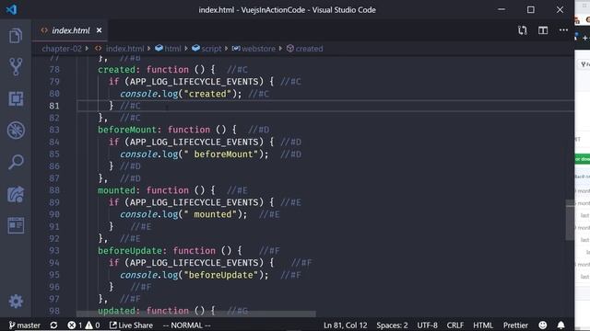The width and height of the screenshot is (590, 331).
Task: Click APP_LOG_LIFECYCLE_EVENTS on line 79
Action: click(x=195, y=82)
